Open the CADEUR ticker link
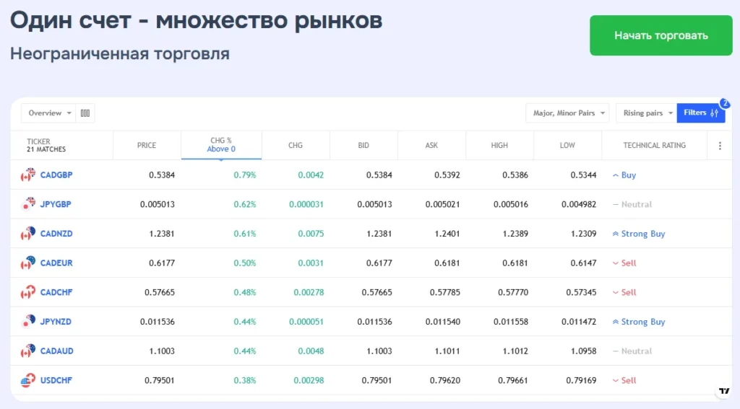740x409 pixels. [x=56, y=263]
